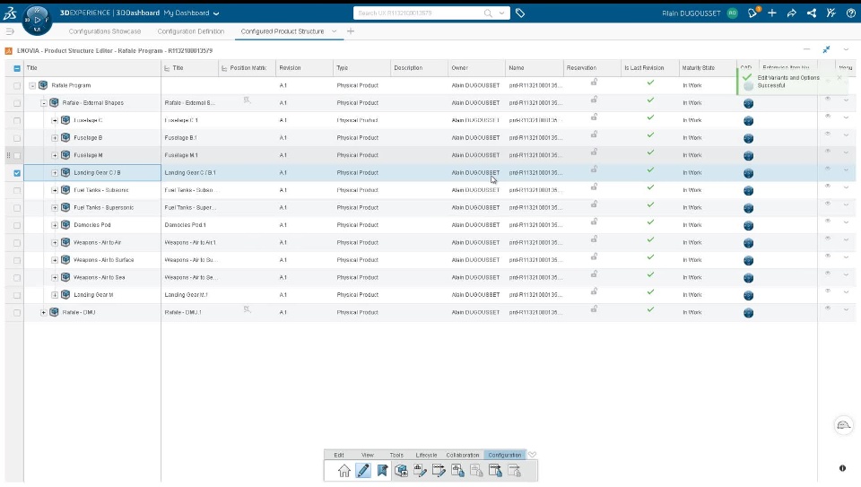The image size is (861, 487).
Task: Check the Damocles Pod row checkbox
Action: point(17,225)
